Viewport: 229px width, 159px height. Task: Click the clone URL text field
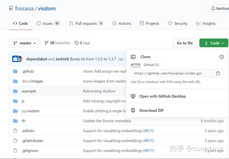click(x=171, y=73)
